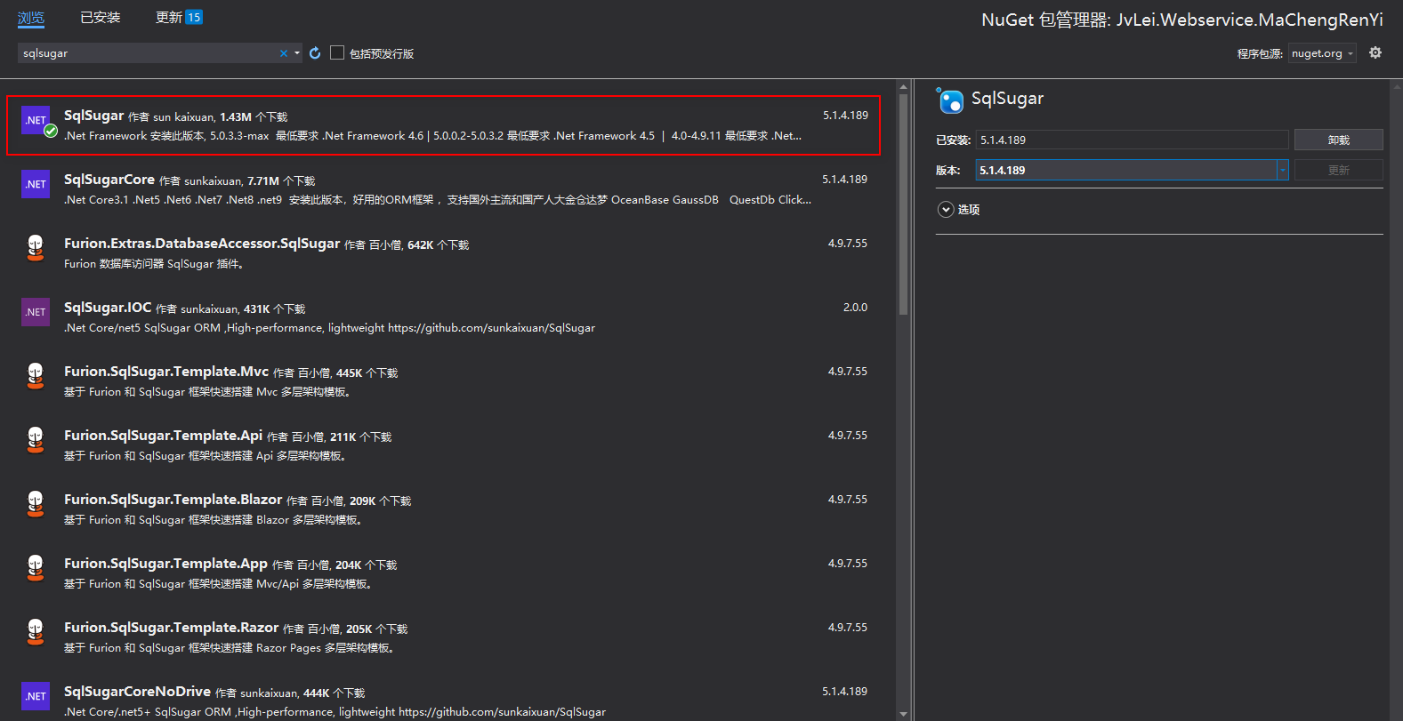Switch to the 更新 updates tab
Viewport: 1403px width, 721px height.
169,18
